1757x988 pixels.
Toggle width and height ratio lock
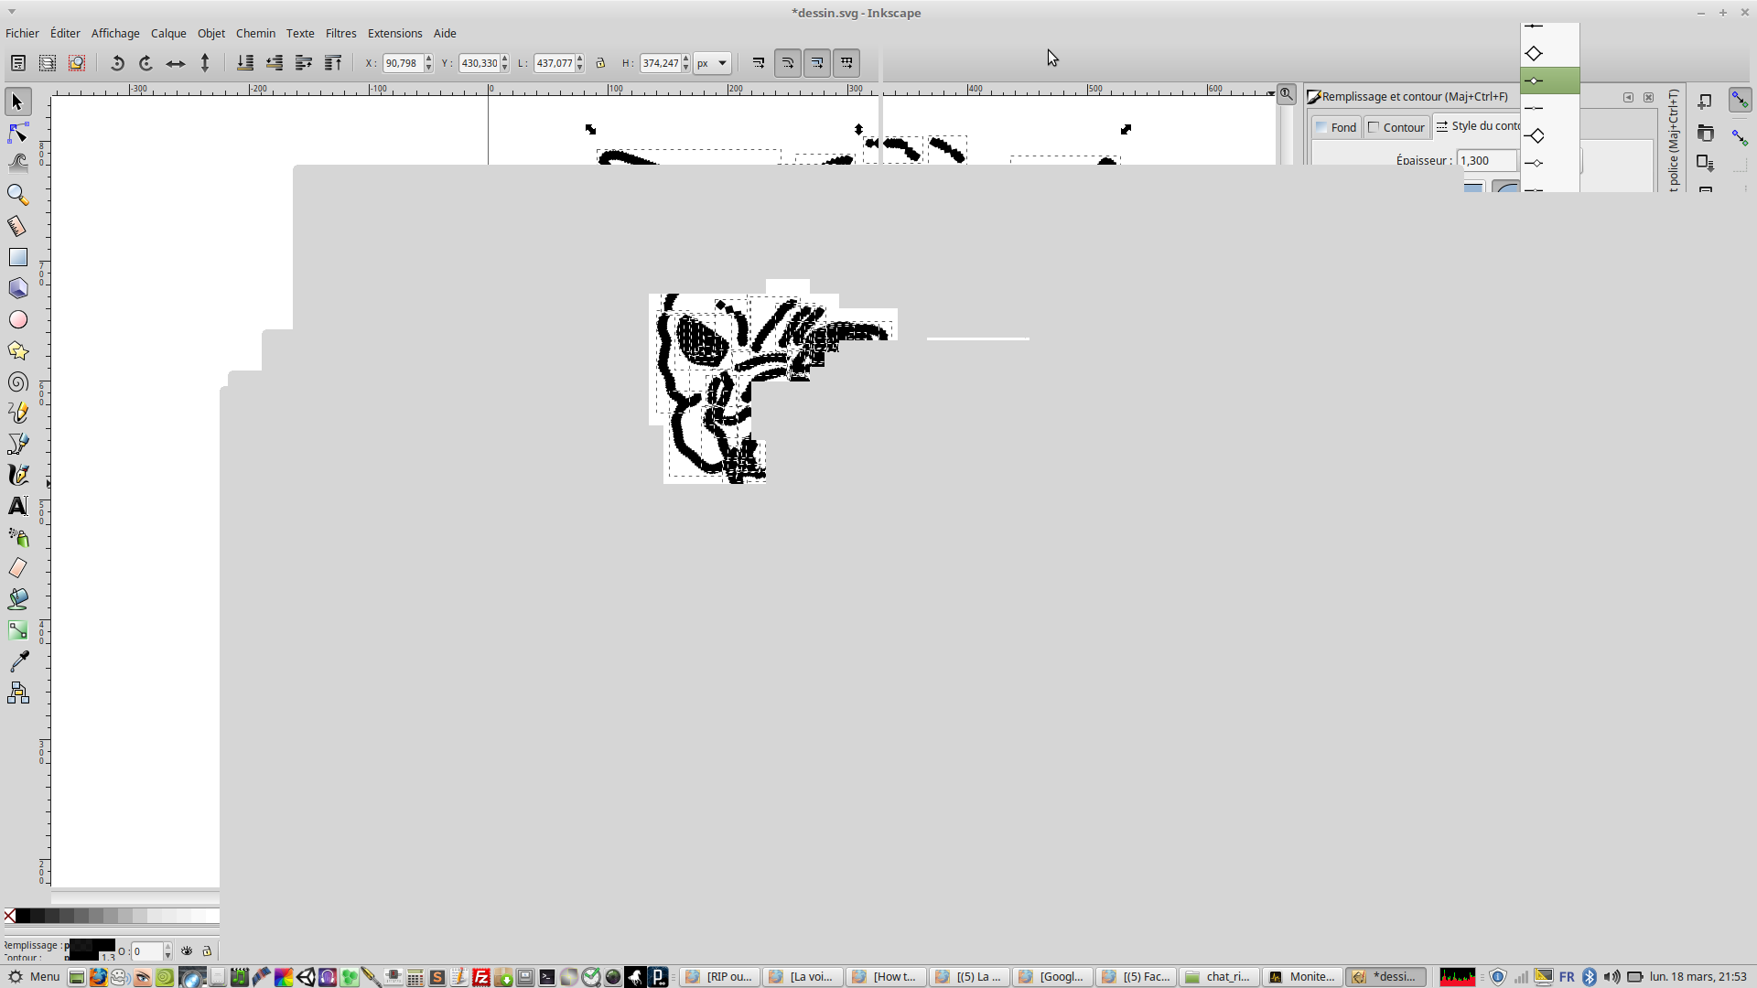pyautogui.click(x=600, y=63)
